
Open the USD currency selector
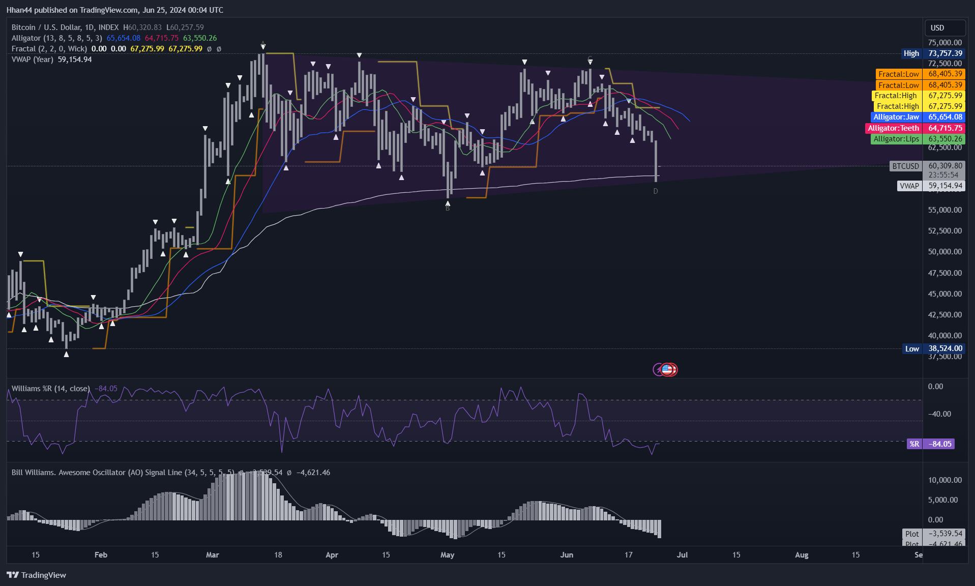tap(944, 27)
